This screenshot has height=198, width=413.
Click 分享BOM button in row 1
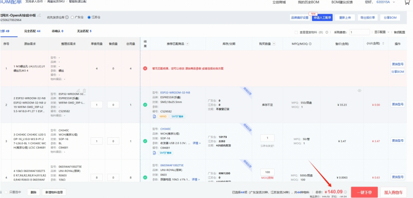point(397,72)
